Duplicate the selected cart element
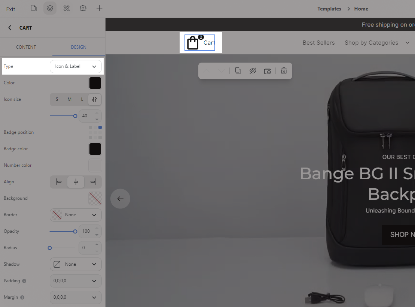The width and height of the screenshot is (415, 307). coord(238,71)
